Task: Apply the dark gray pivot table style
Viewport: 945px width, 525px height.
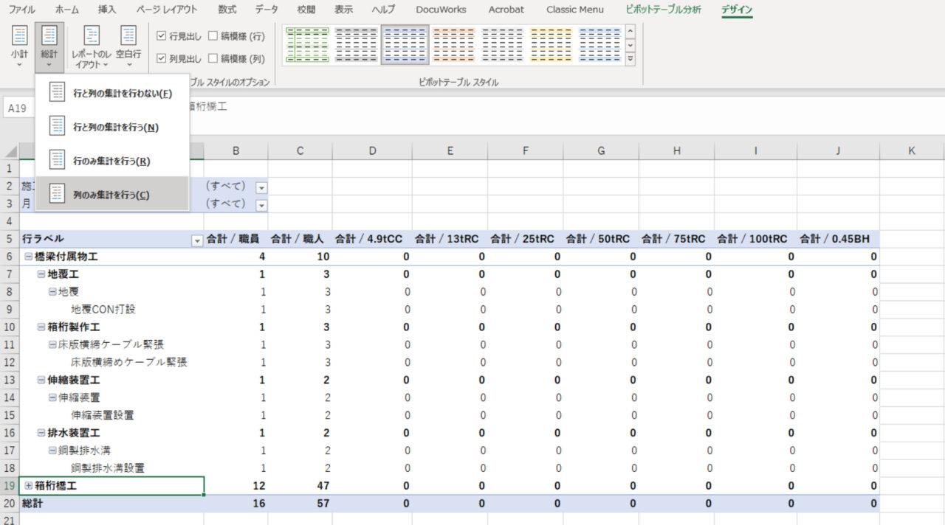Action: (356, 44)
